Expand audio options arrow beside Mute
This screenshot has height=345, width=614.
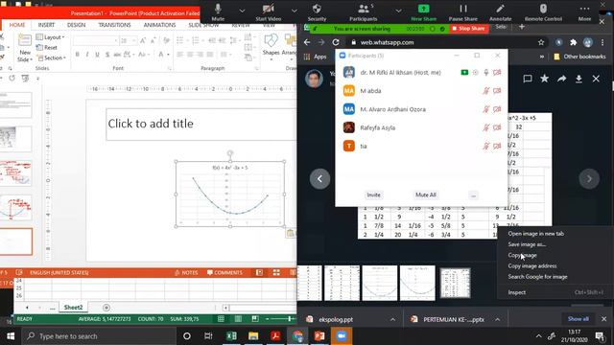(x=242, y=11)
